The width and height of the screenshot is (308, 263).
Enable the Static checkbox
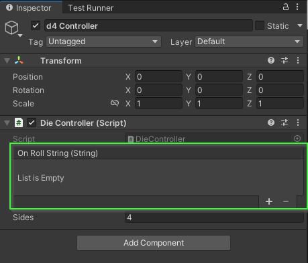(260, 25)
